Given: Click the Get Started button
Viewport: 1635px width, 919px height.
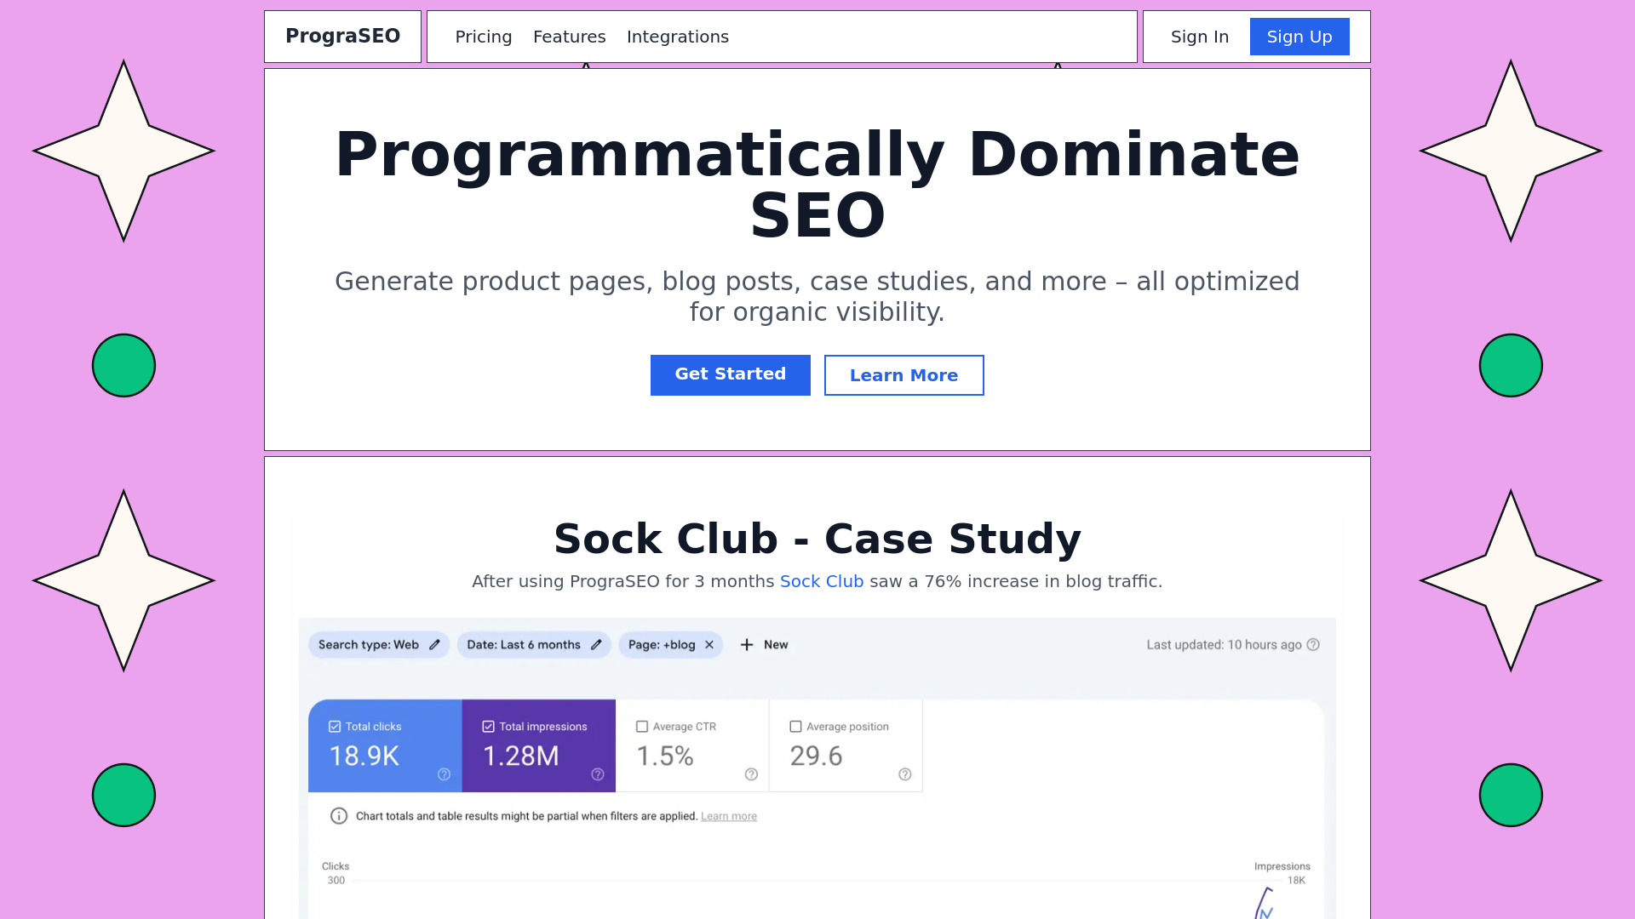Looking at the screenshot, I should 730,374.
